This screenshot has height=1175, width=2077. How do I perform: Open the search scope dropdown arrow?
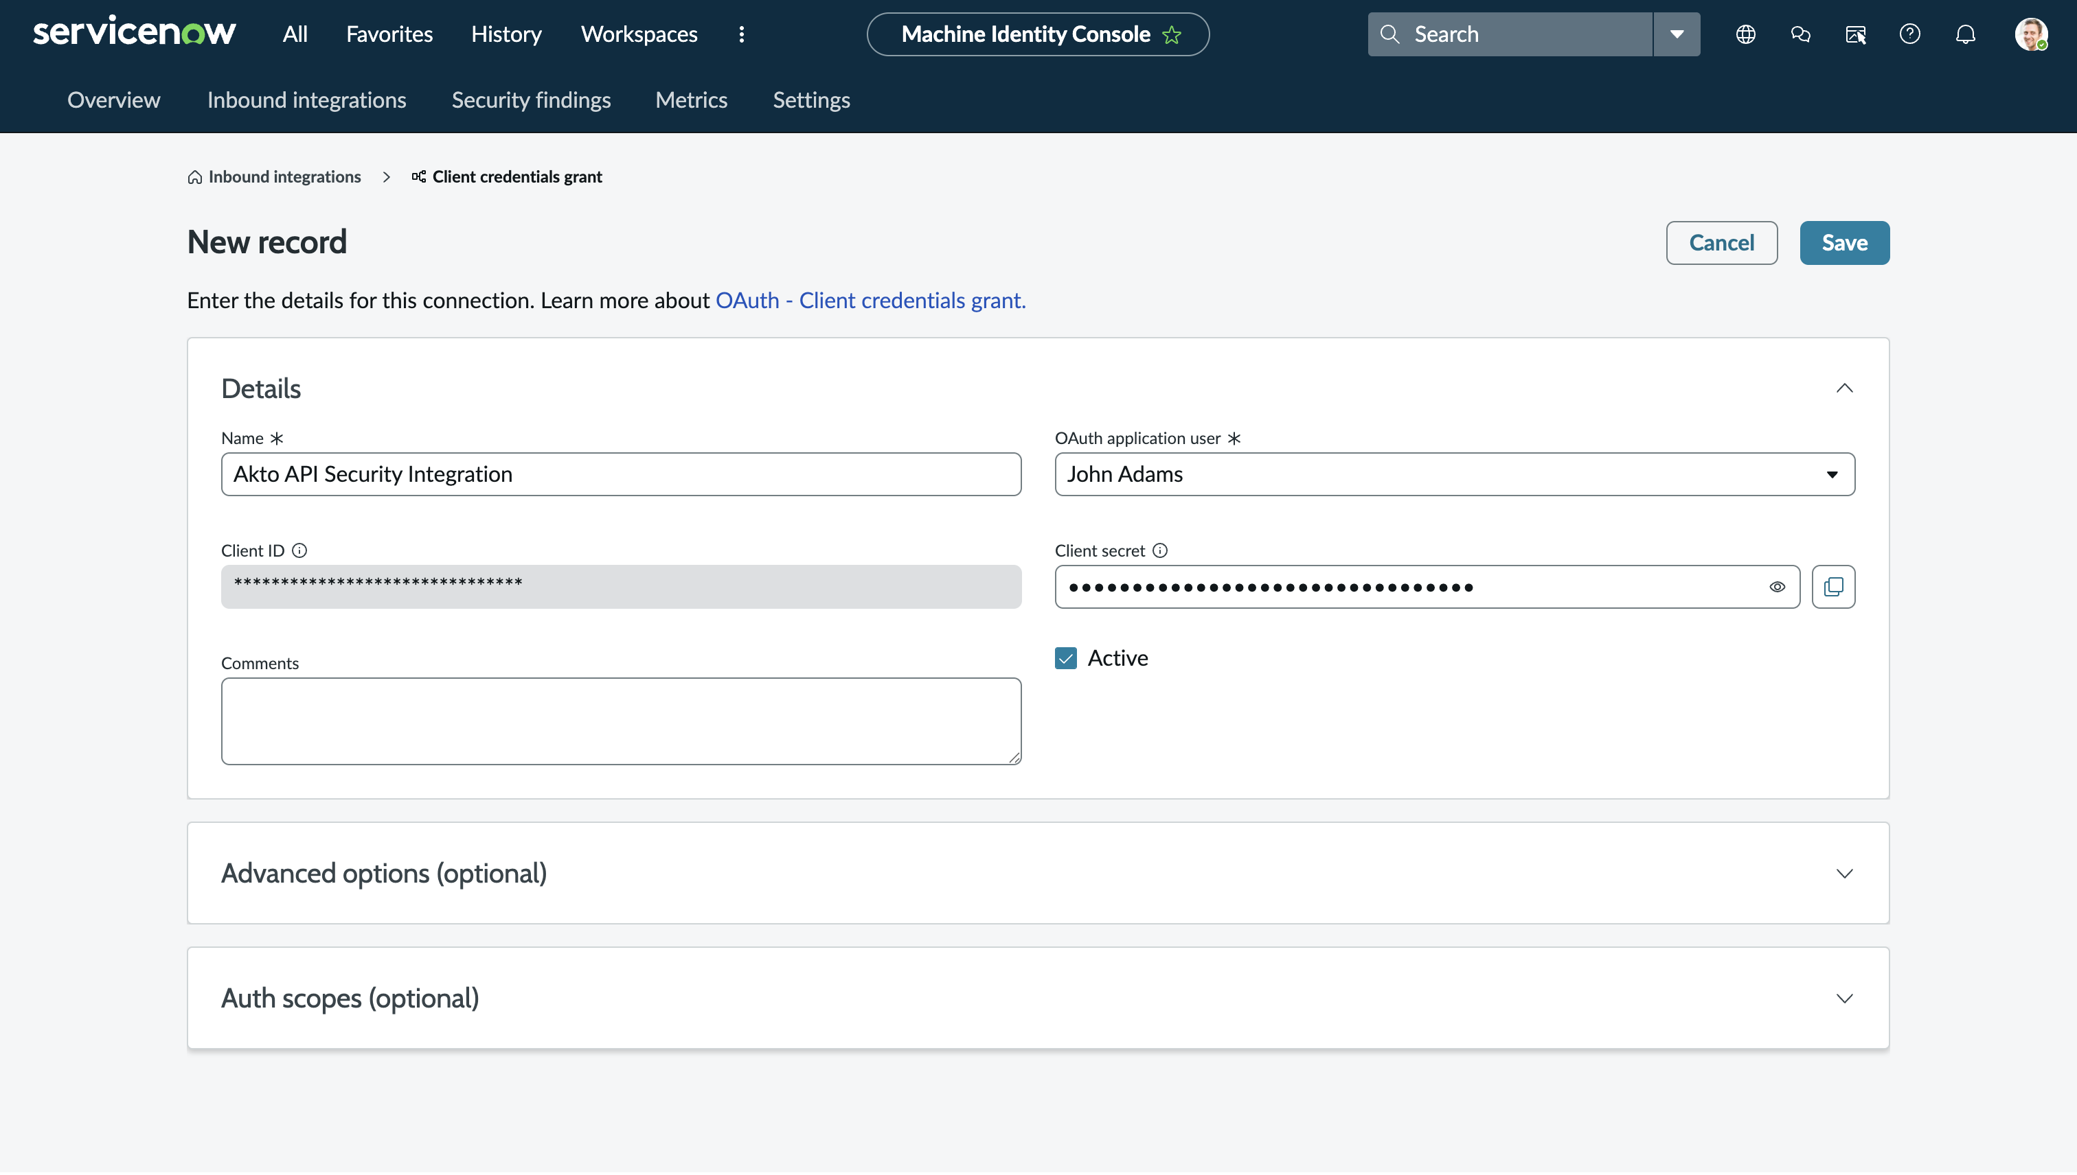(1677, 34)
